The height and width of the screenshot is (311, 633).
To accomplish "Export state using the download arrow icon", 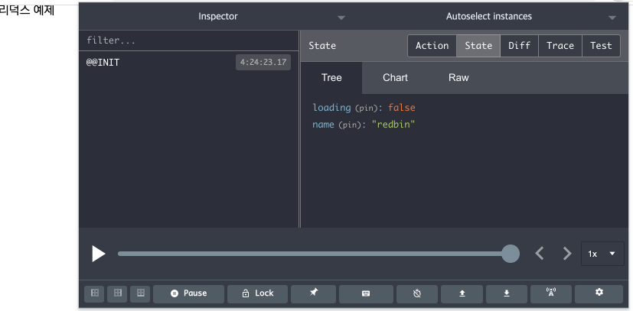I will tap(507, 293).
